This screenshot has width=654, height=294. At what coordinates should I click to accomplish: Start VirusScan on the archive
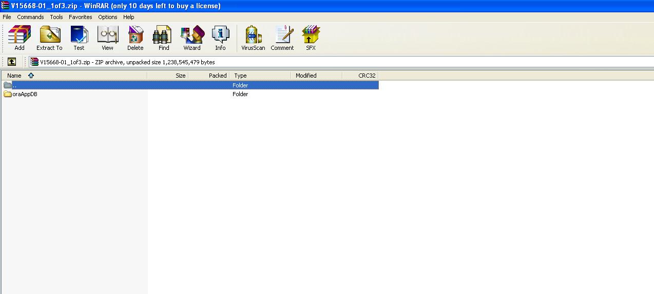click(x=253, y=38)
